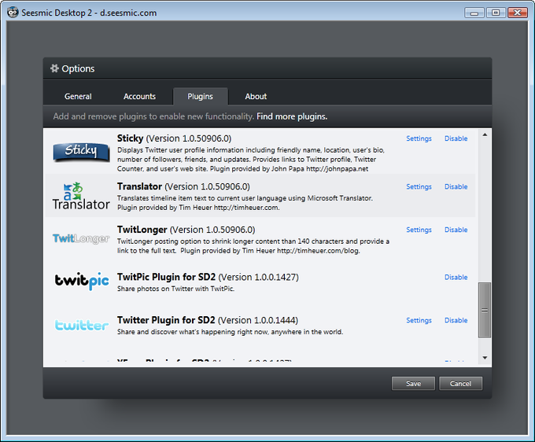Screen dimensions: 535x442
Task: Select the Plugins tab
Action: [201, 97]
